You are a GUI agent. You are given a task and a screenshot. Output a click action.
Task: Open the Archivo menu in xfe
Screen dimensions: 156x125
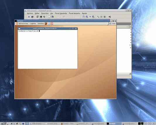pos(30,13)
